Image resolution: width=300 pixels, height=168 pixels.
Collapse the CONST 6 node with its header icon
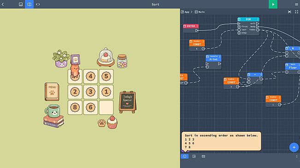(191, 41)
